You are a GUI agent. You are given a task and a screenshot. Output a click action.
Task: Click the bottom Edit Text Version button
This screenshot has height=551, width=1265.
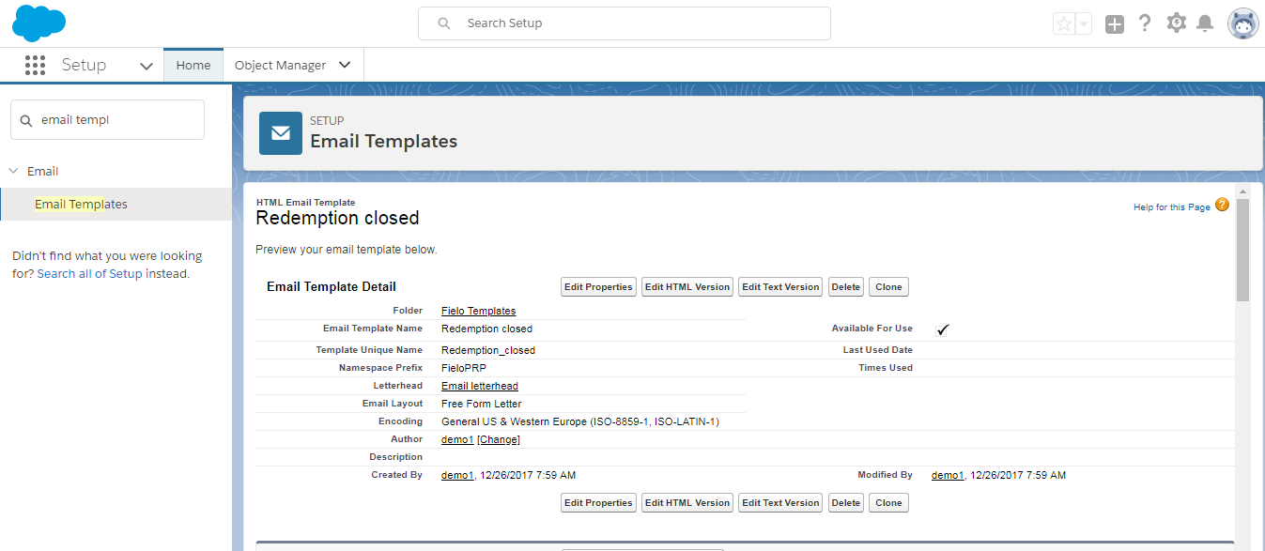coord(780,503)
